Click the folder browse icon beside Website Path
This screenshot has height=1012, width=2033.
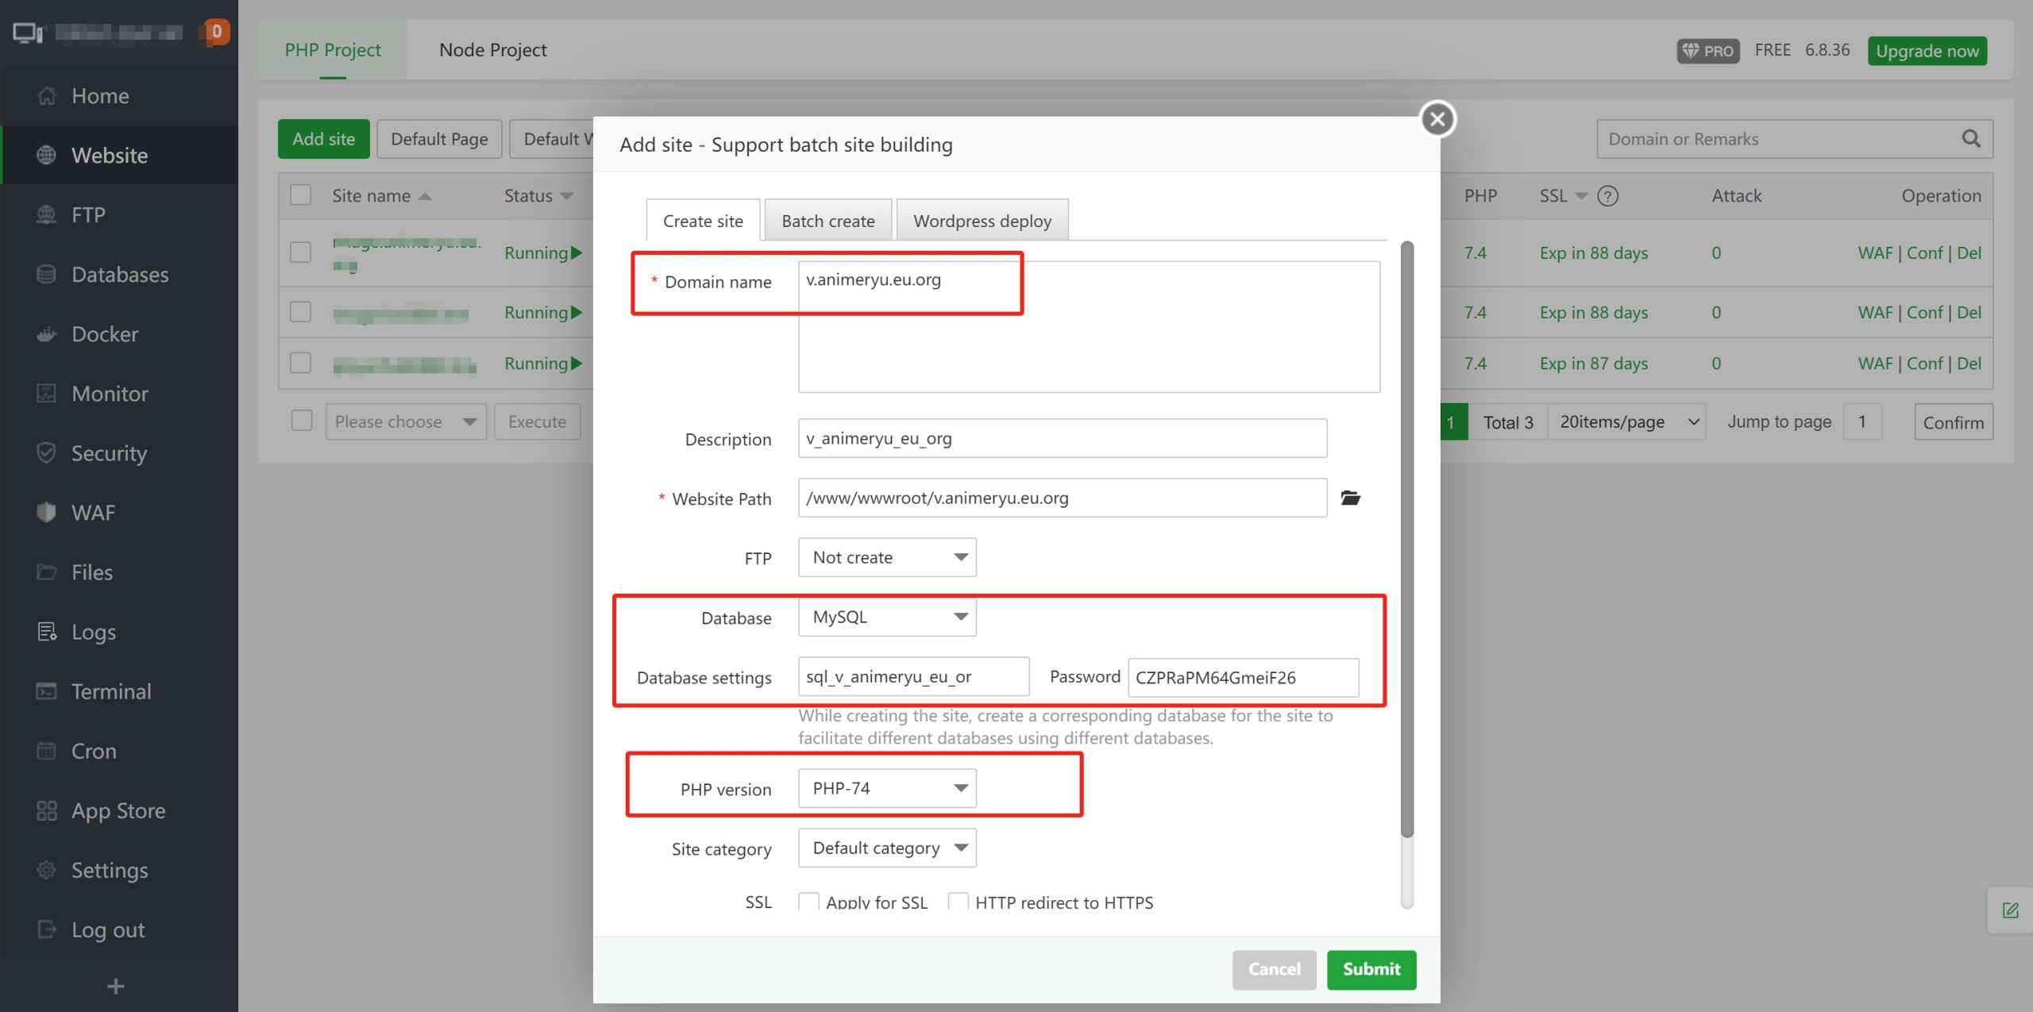click(x=1350, y=498)
